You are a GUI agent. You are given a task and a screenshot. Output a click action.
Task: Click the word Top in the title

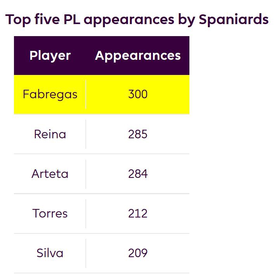click(x=18, y=19)
